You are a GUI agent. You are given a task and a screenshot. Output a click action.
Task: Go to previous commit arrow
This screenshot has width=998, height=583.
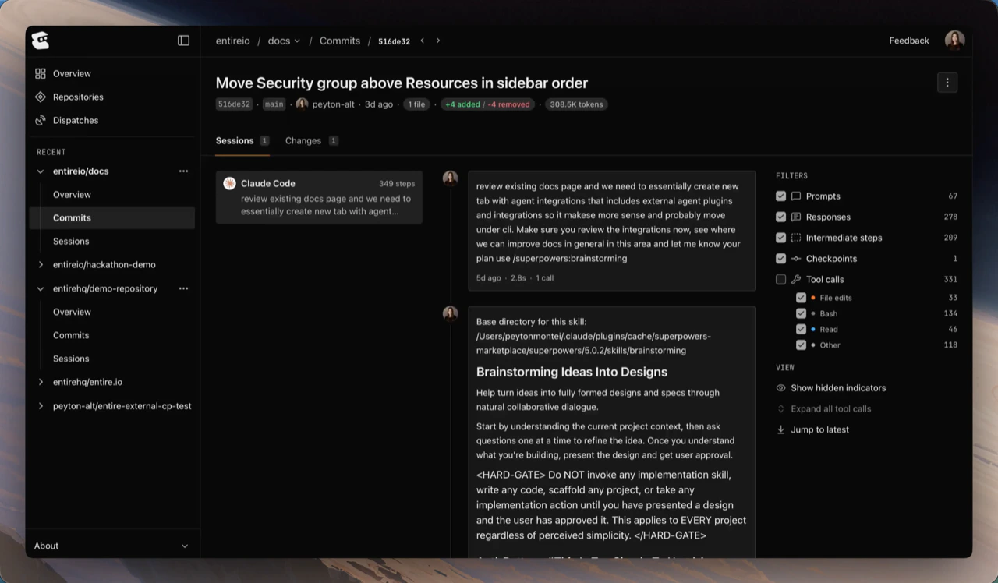423,41
